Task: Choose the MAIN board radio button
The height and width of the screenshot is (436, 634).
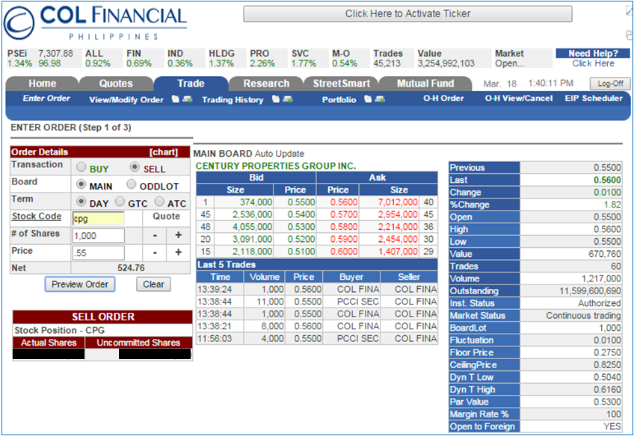Action: pyautogui.click(x=81, y=184)
